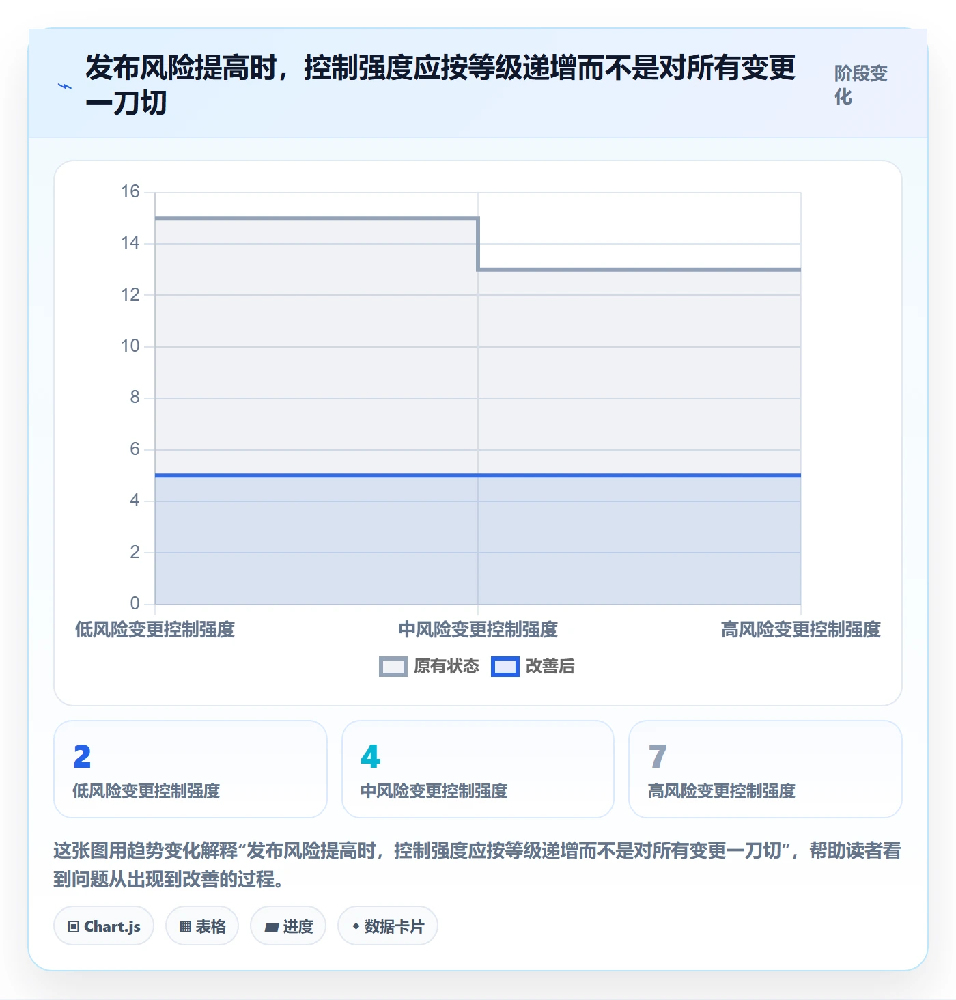Select the 进度 tag chip
956x1000 pixels.
coord(288,926)
